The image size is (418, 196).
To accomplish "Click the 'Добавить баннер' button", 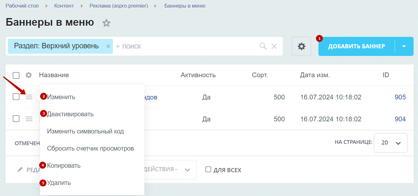I will (x=357, y=46).
